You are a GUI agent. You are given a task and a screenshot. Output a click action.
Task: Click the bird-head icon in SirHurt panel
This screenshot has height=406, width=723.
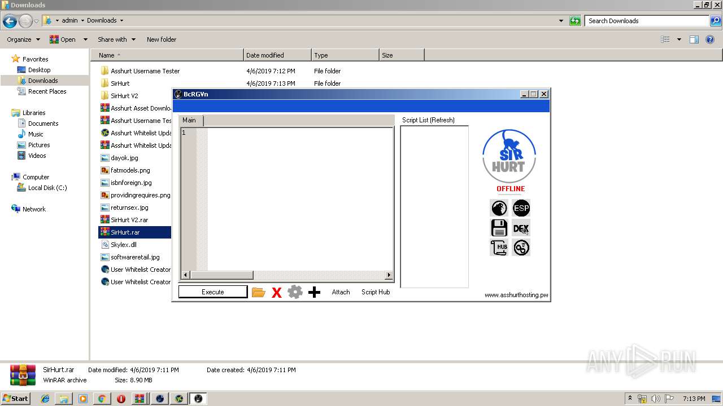coord(499,208)
